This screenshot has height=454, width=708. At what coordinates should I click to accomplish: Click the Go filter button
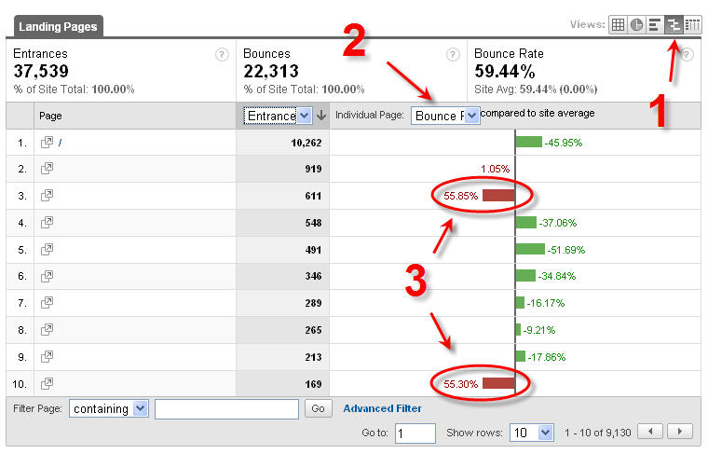pos(318,408)
